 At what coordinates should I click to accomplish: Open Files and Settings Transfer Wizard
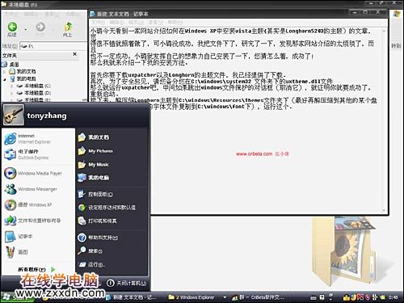pos(38,221)
